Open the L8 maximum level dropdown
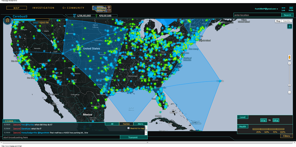This screenshot has width=296, height=147. pos(276,120)
